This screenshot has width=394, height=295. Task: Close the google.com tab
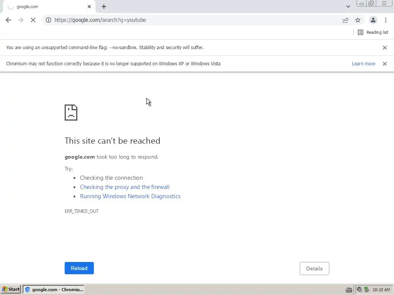click(89, 7)
